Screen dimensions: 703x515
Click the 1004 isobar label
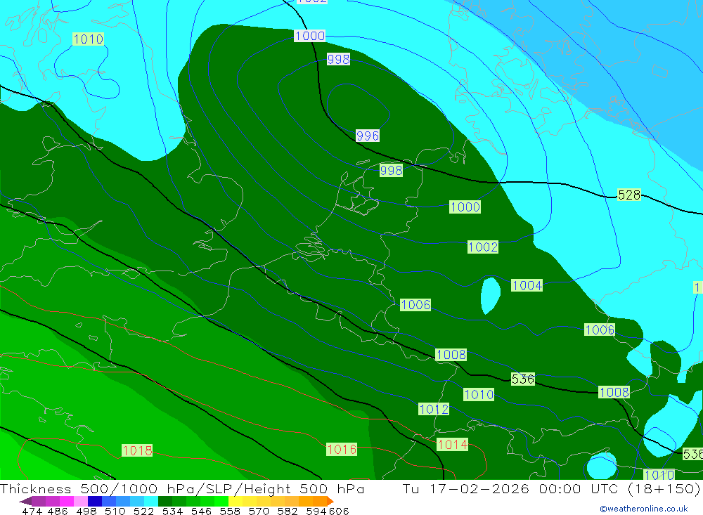coord(527,285)
